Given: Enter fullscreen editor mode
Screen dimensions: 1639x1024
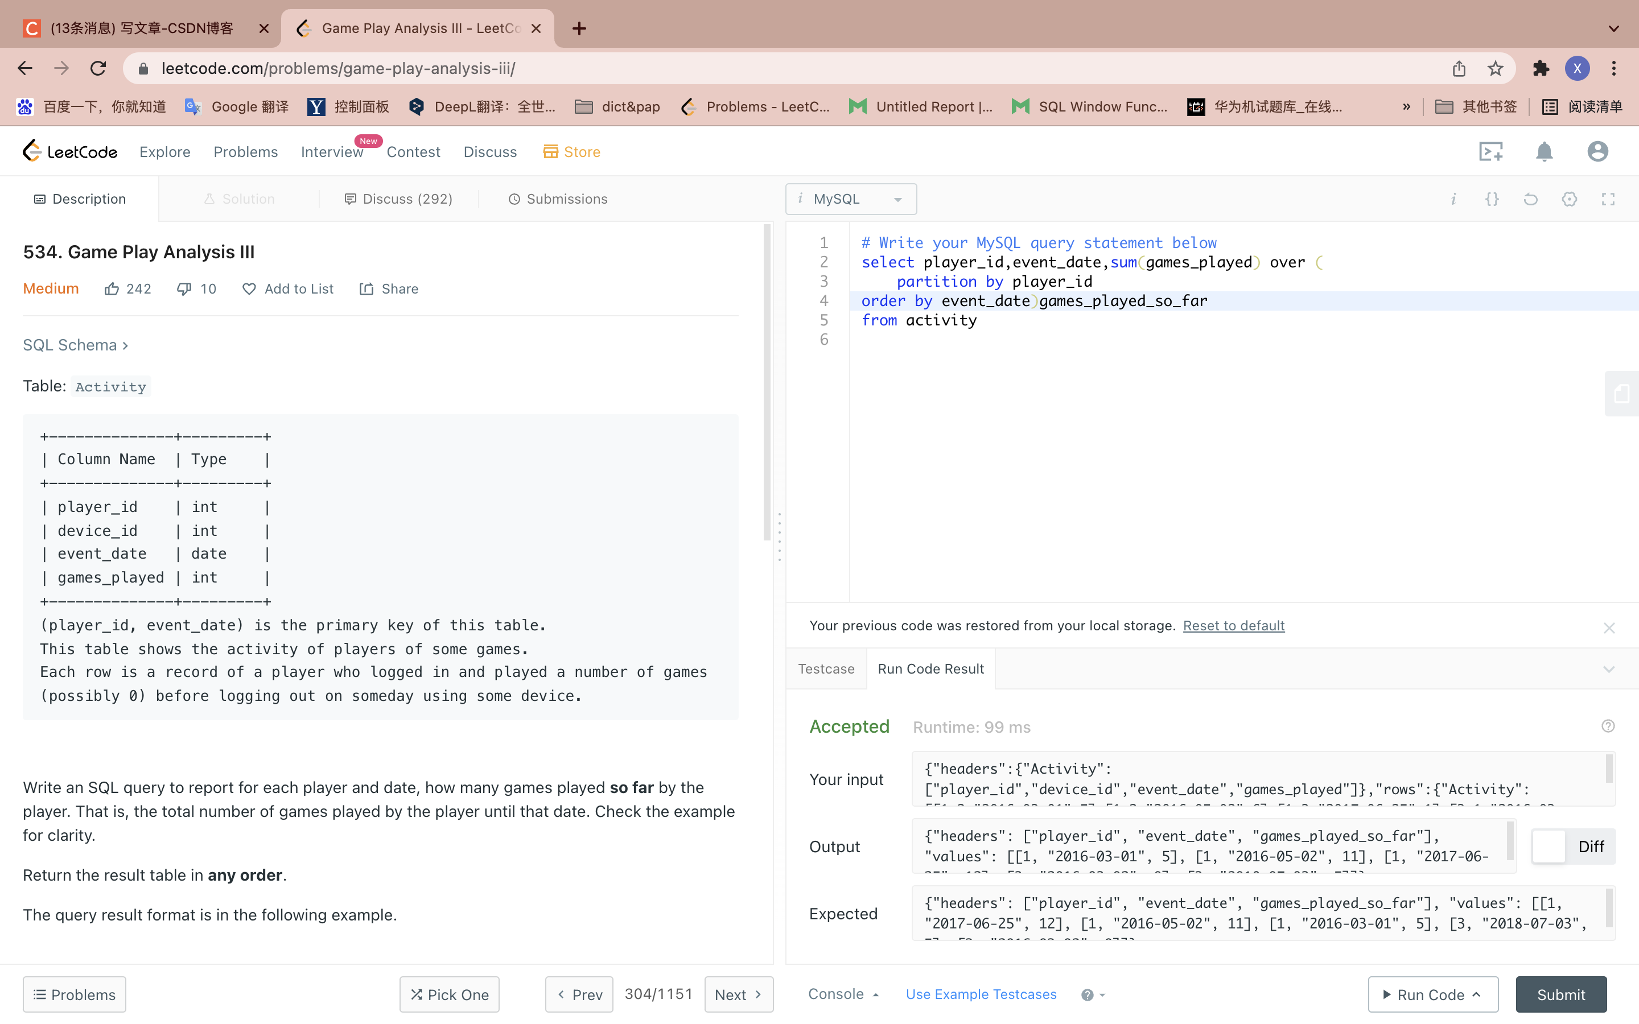Looking at the screenshot, I should [1608, 199].
